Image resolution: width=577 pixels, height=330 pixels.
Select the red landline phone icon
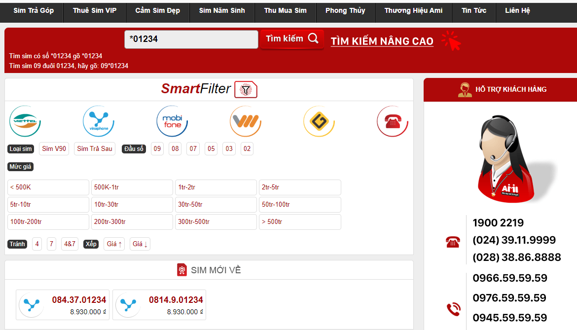pyautogui.click(x=393, y=121)
